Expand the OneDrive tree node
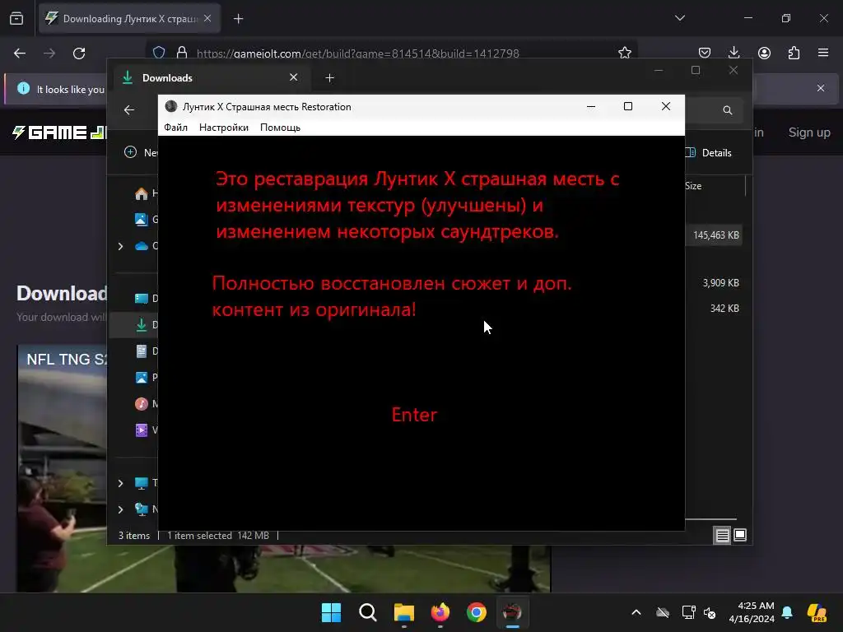843x632 pixels. [x=120, y=246]
